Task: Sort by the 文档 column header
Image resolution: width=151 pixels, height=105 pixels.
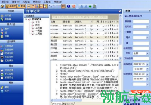Action: [56, 22]
